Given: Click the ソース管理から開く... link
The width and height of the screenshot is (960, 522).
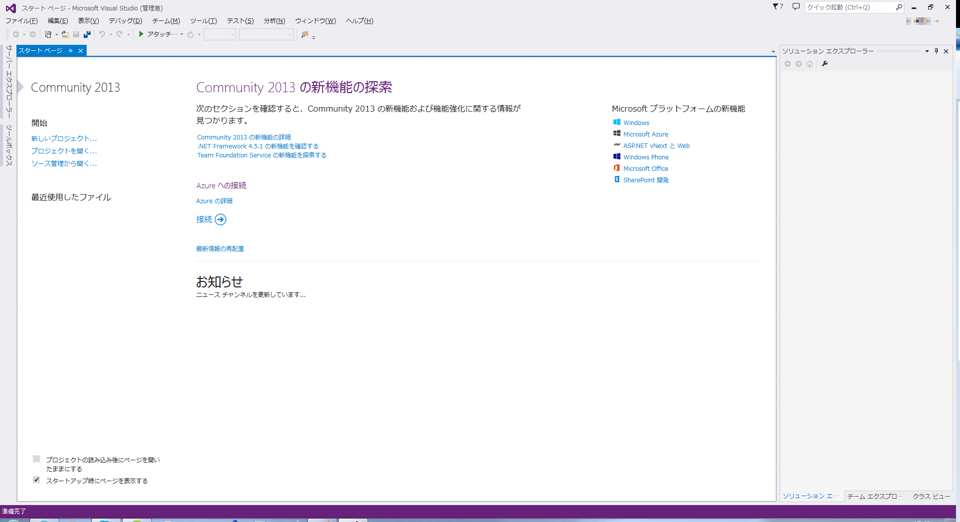Looking at the screenshot, I should click(64, 163).
